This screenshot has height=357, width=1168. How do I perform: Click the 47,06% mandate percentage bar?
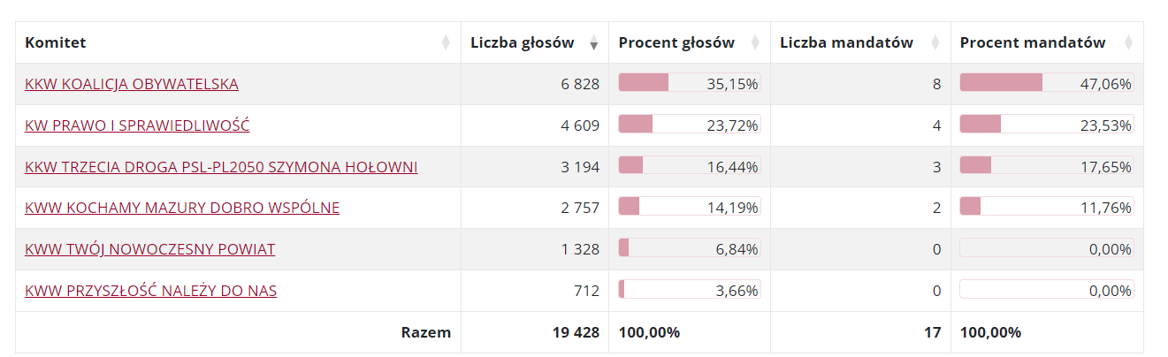point(1046,83)
